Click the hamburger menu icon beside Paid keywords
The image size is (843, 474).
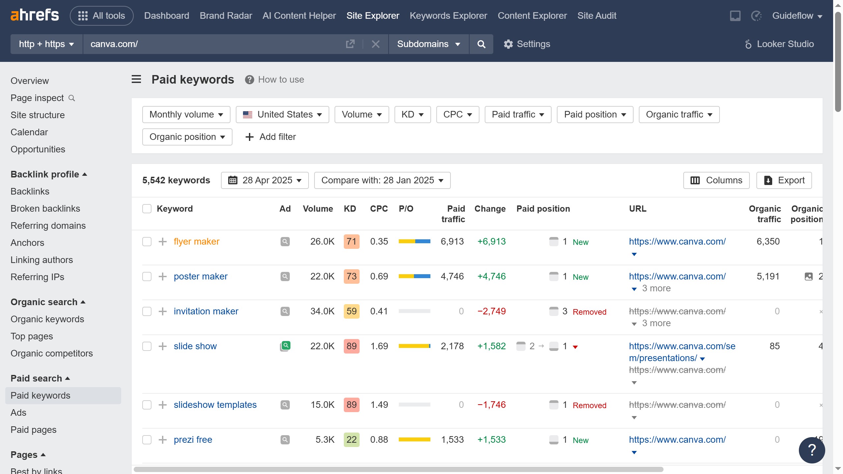[136, 79]
